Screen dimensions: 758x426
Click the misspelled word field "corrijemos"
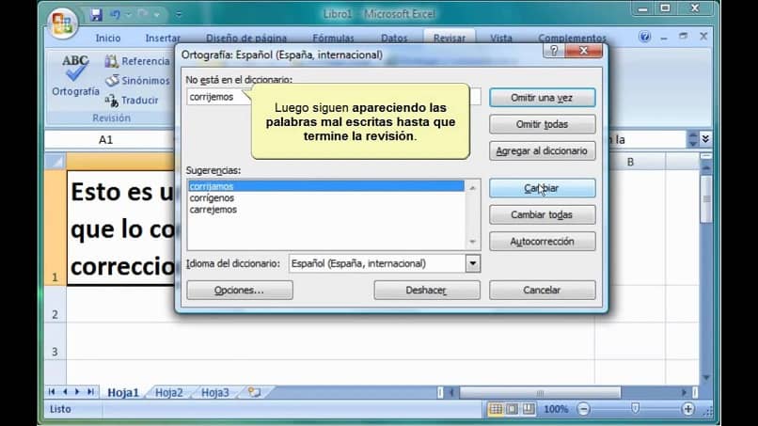pyautogui.click(x=334, y=97)
